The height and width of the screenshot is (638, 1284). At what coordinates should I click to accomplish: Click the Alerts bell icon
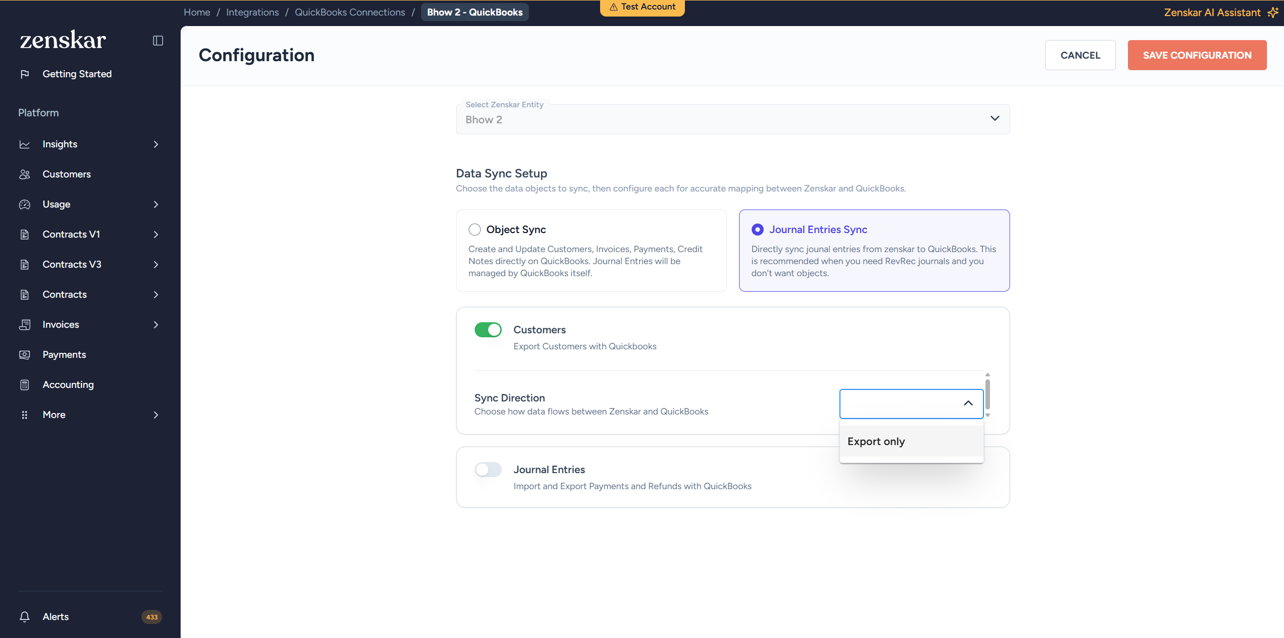tap(25, 617)
